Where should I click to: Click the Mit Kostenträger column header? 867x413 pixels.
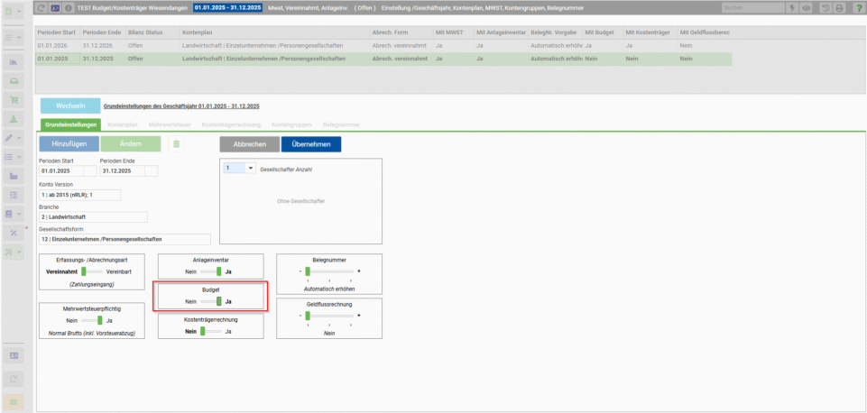pyautogui.click(x=650, y=32)
